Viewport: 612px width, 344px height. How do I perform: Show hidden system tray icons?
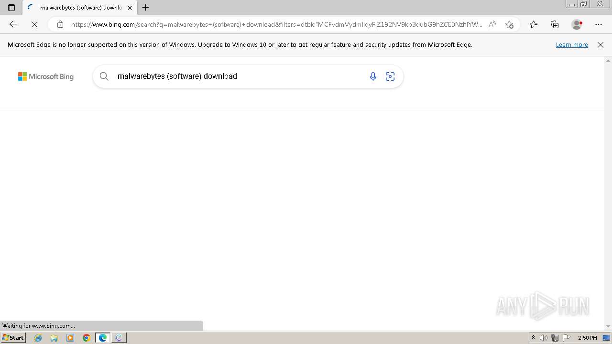click(533, 338)
